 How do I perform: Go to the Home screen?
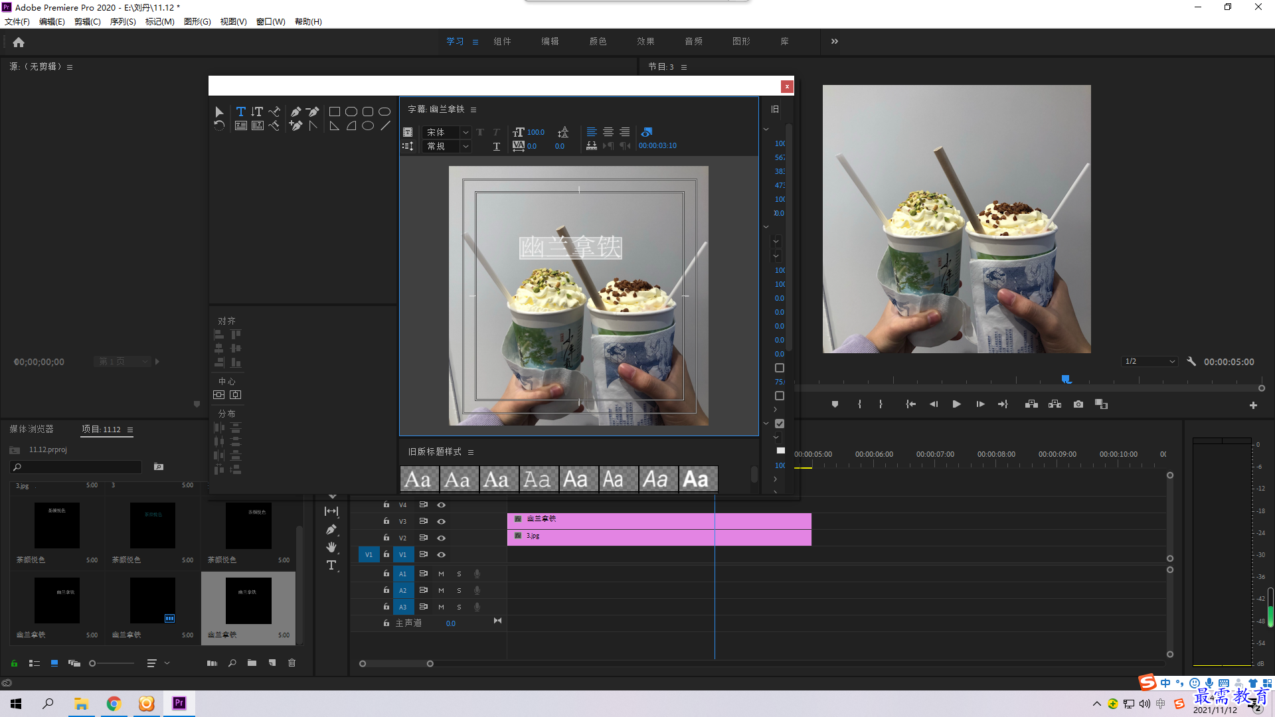[x=19, y=42]
